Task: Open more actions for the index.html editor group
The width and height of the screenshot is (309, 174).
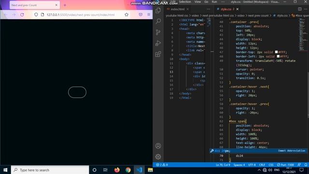Action: pos(208,9)
